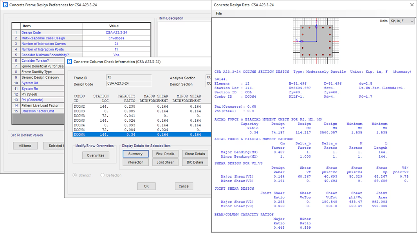The image size is (417, 233).
Task: Cancel the Column Check Information dialog
Action: pos(184,186)
